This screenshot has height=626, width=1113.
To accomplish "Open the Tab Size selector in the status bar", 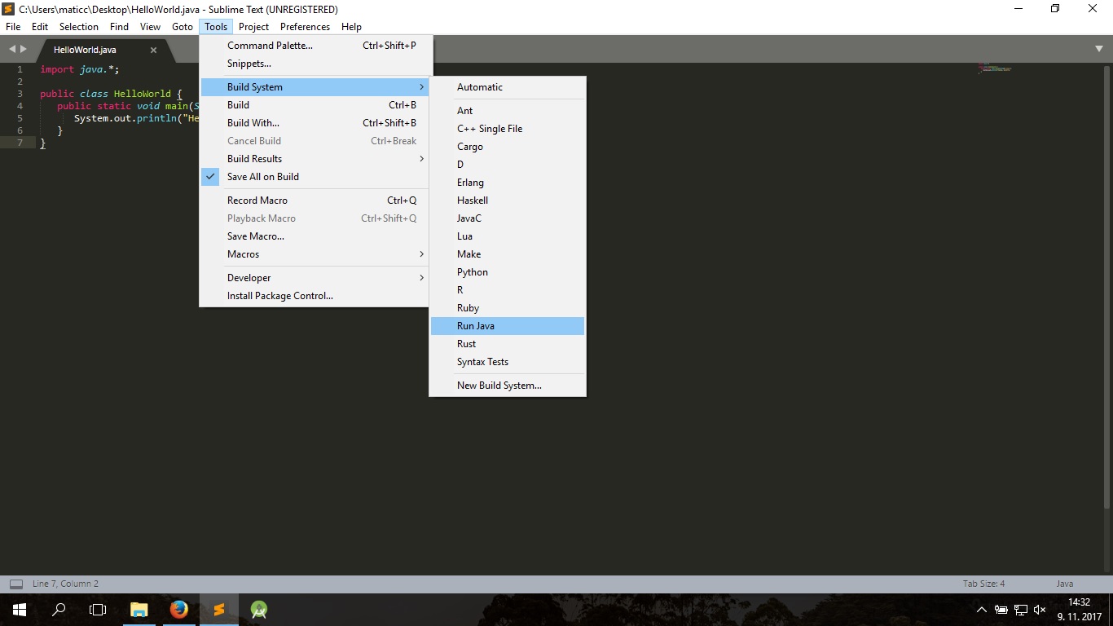I will (x=983, y=584).
